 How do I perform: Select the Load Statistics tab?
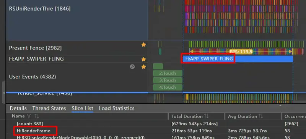click(x=117, y=108)
